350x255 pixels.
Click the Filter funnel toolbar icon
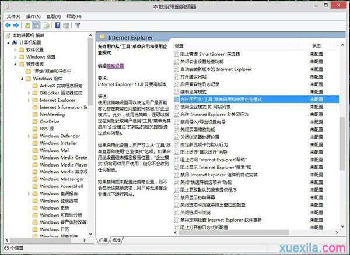pos(78,26)
